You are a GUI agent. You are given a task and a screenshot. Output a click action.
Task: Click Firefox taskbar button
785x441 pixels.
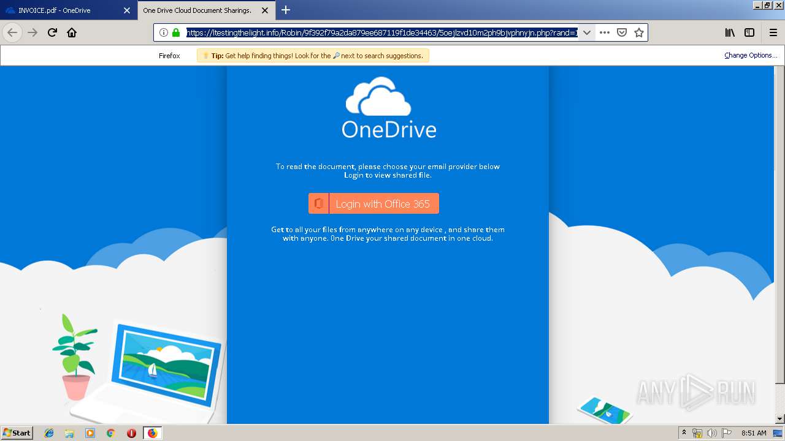(152, 433)
